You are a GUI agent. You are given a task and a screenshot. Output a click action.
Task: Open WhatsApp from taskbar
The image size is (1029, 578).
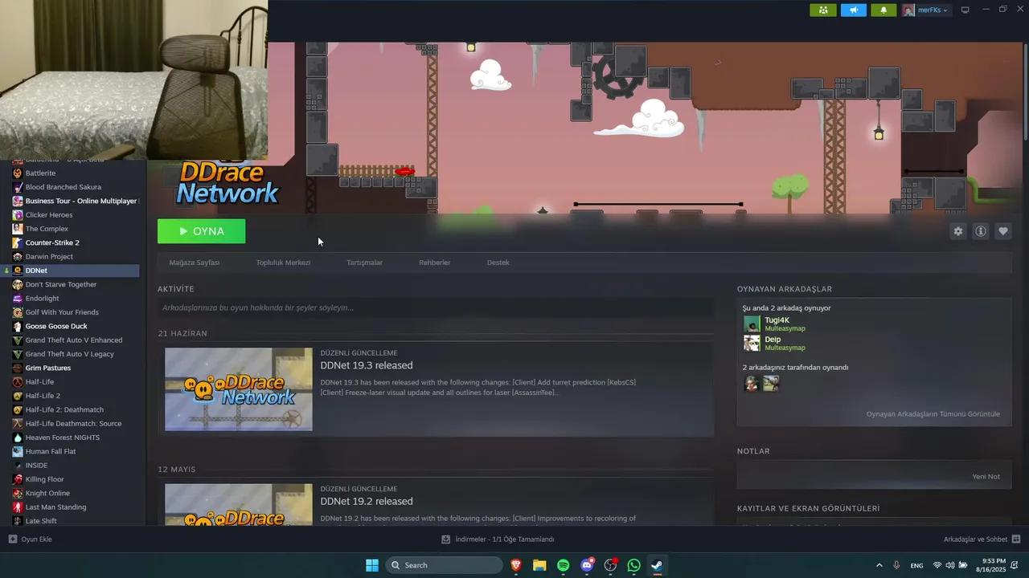point(633,565)
